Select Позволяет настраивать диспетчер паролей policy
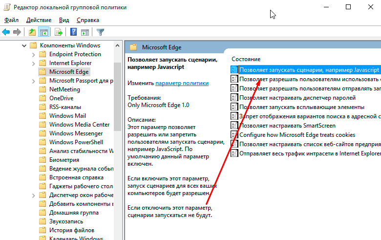Screen dimensions: 381x240 (297, 98)
